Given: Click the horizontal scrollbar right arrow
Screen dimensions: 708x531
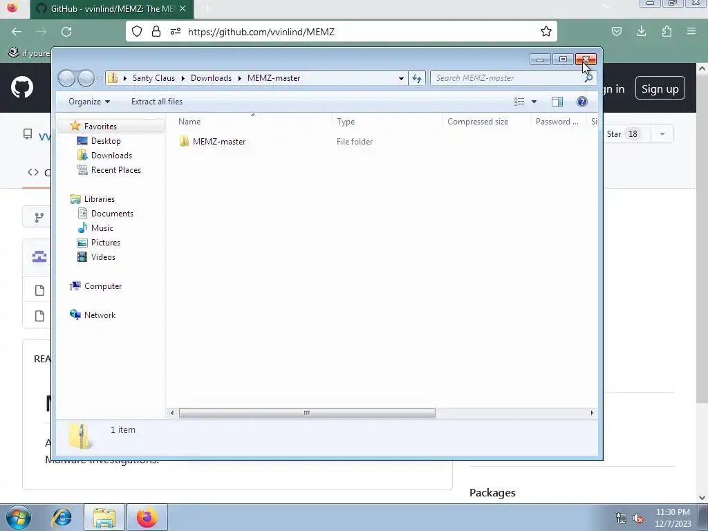Looking at the screenshot, I should [x=592, y=413].
